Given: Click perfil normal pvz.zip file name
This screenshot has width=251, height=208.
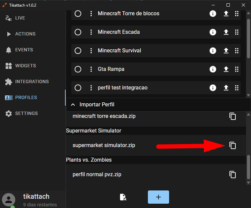Looking at the screenshot, I should click(97, 175).
